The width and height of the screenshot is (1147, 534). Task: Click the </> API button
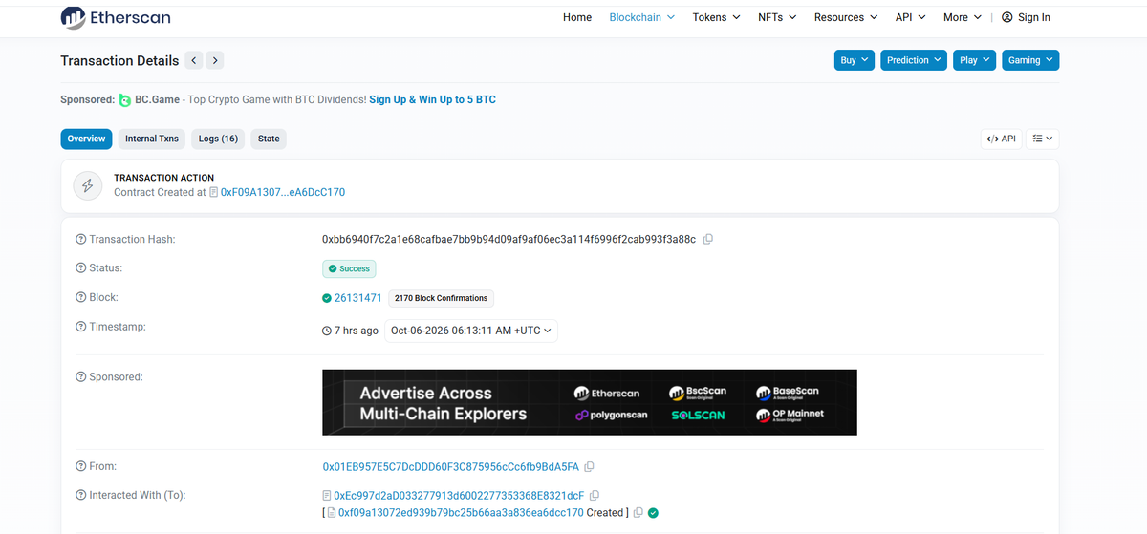[x=1001, y=139]
